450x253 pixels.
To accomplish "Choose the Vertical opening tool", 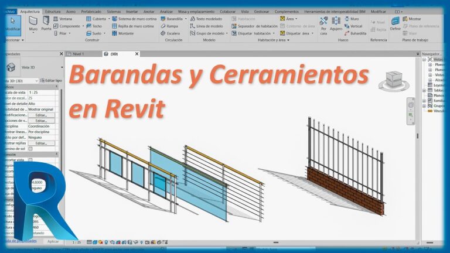I will click(353, 26).
